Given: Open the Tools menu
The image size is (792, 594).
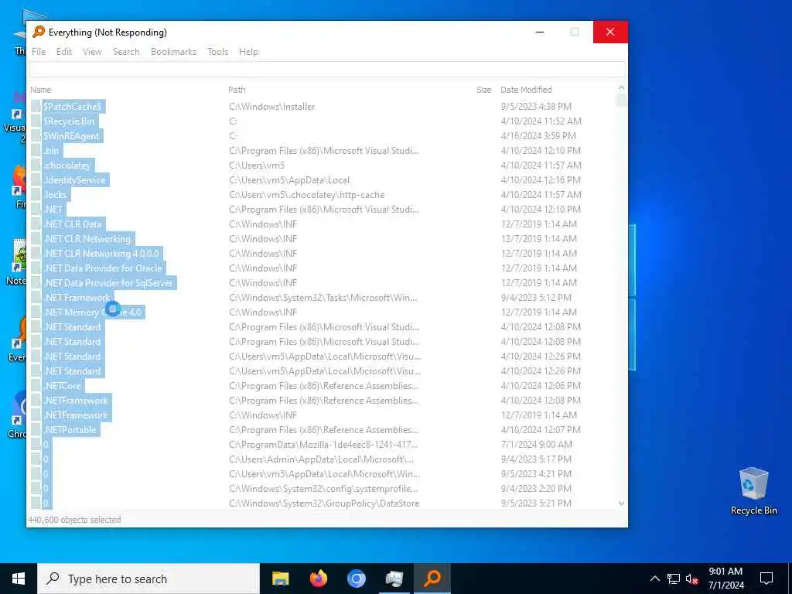Looking at the screenshot, I should [x=217, y=52].
